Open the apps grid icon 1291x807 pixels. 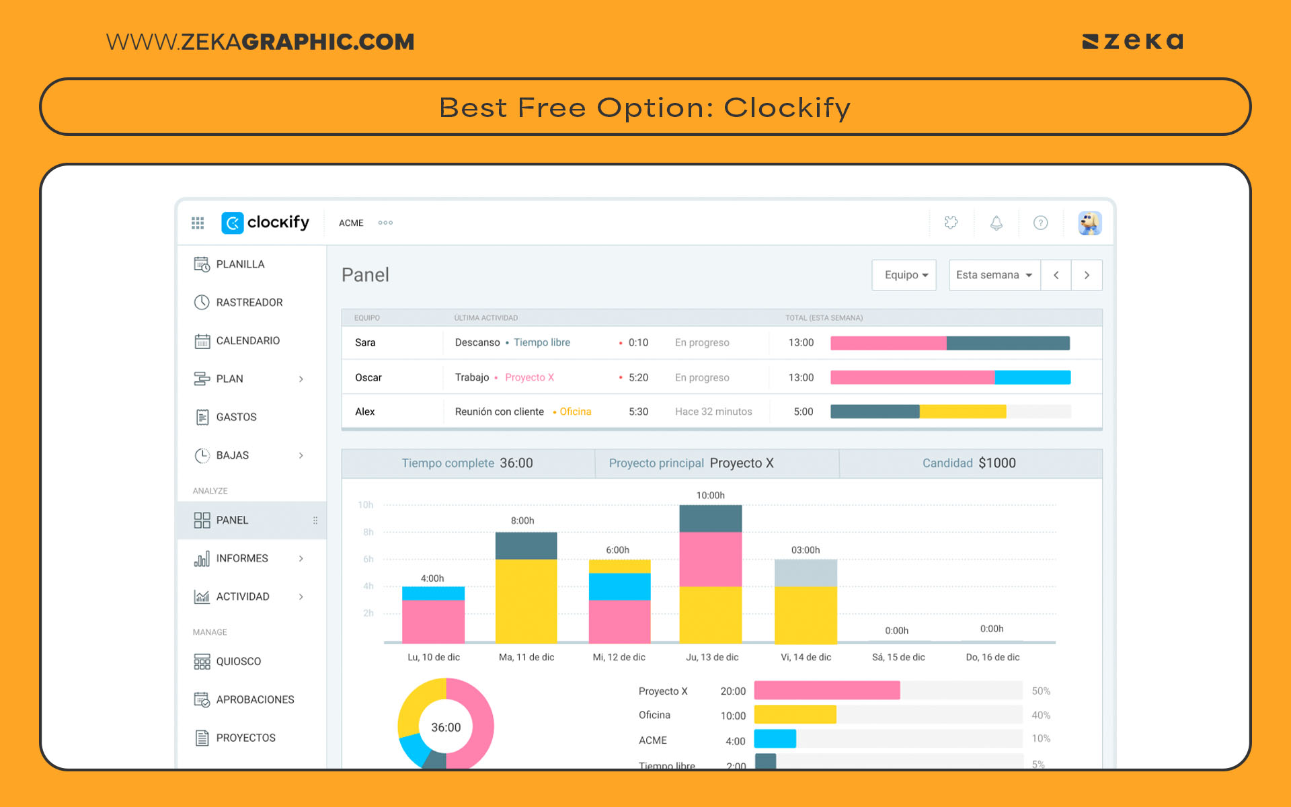tap(198, 223)
